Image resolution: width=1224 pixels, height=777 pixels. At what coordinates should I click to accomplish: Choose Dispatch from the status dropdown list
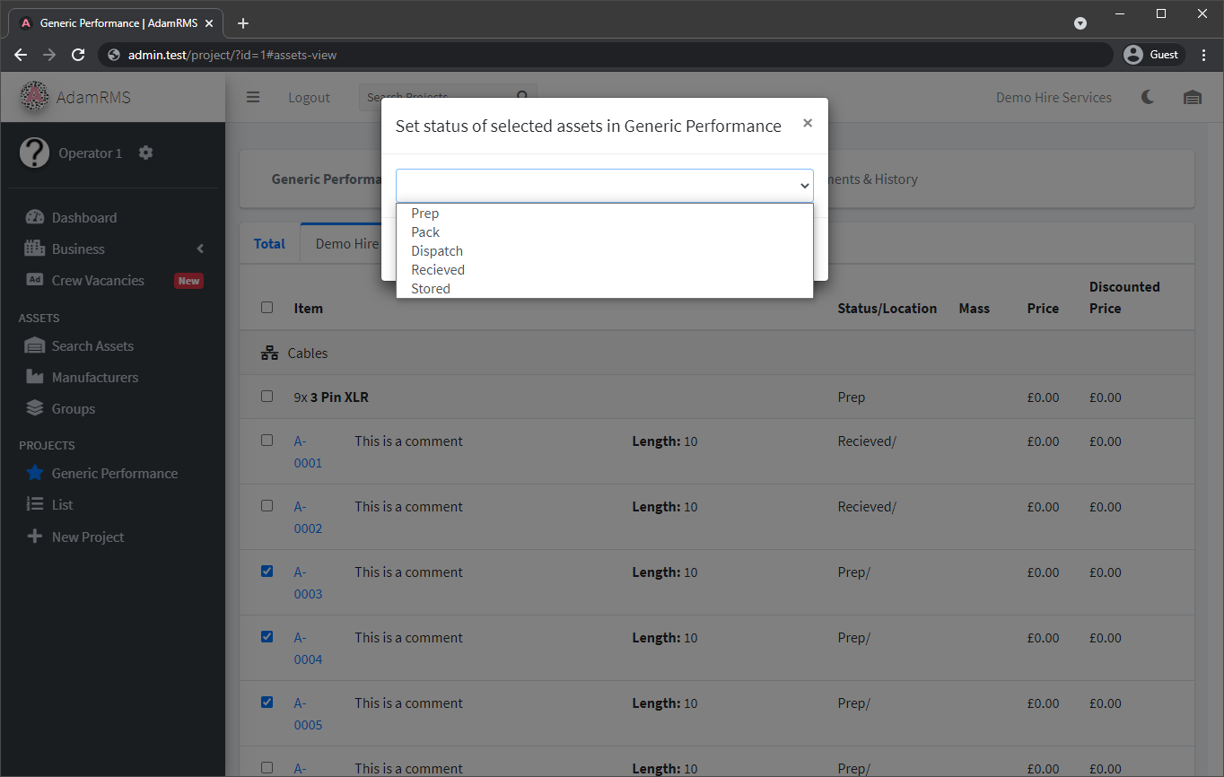(x=436, y=250)
